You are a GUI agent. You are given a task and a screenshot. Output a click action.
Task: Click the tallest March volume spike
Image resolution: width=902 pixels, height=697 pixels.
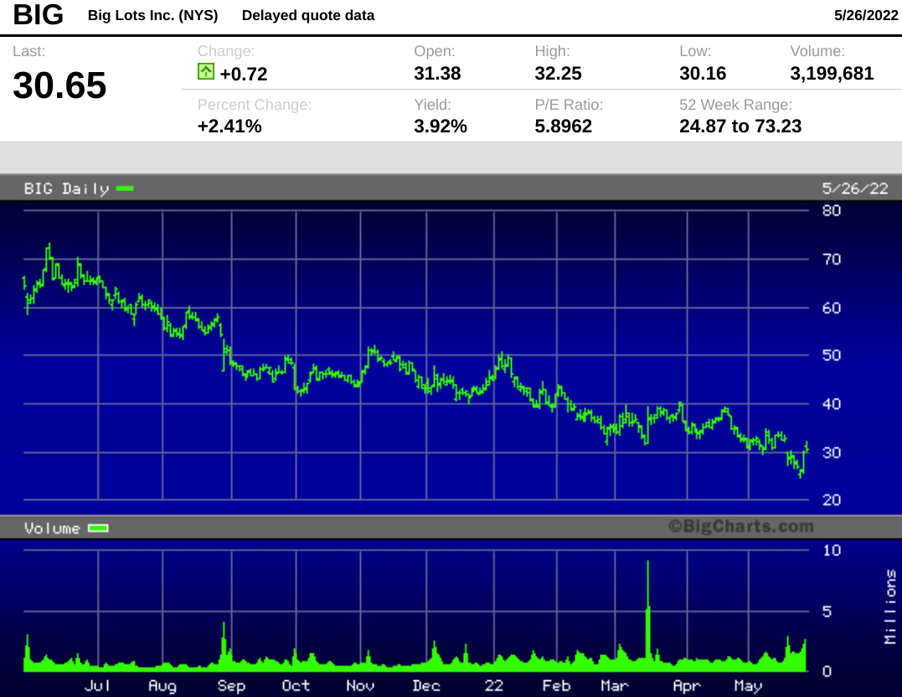click(x=647, y=616)
